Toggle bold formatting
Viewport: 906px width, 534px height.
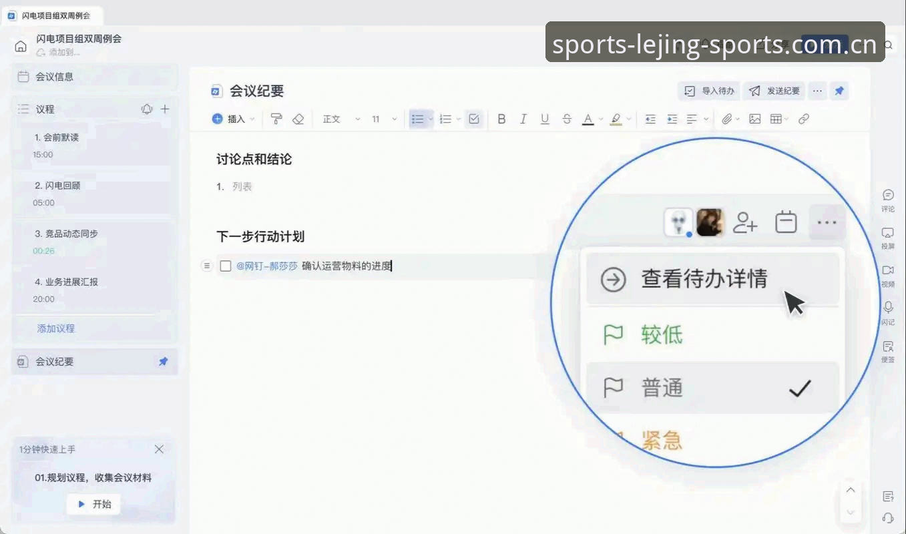coord(501,119)
